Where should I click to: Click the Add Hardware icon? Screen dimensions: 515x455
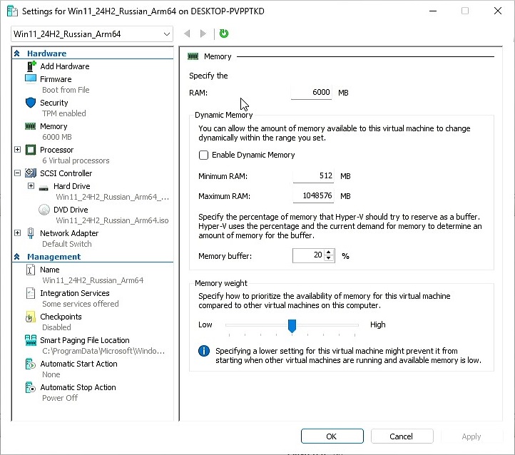tap(31, 66)
